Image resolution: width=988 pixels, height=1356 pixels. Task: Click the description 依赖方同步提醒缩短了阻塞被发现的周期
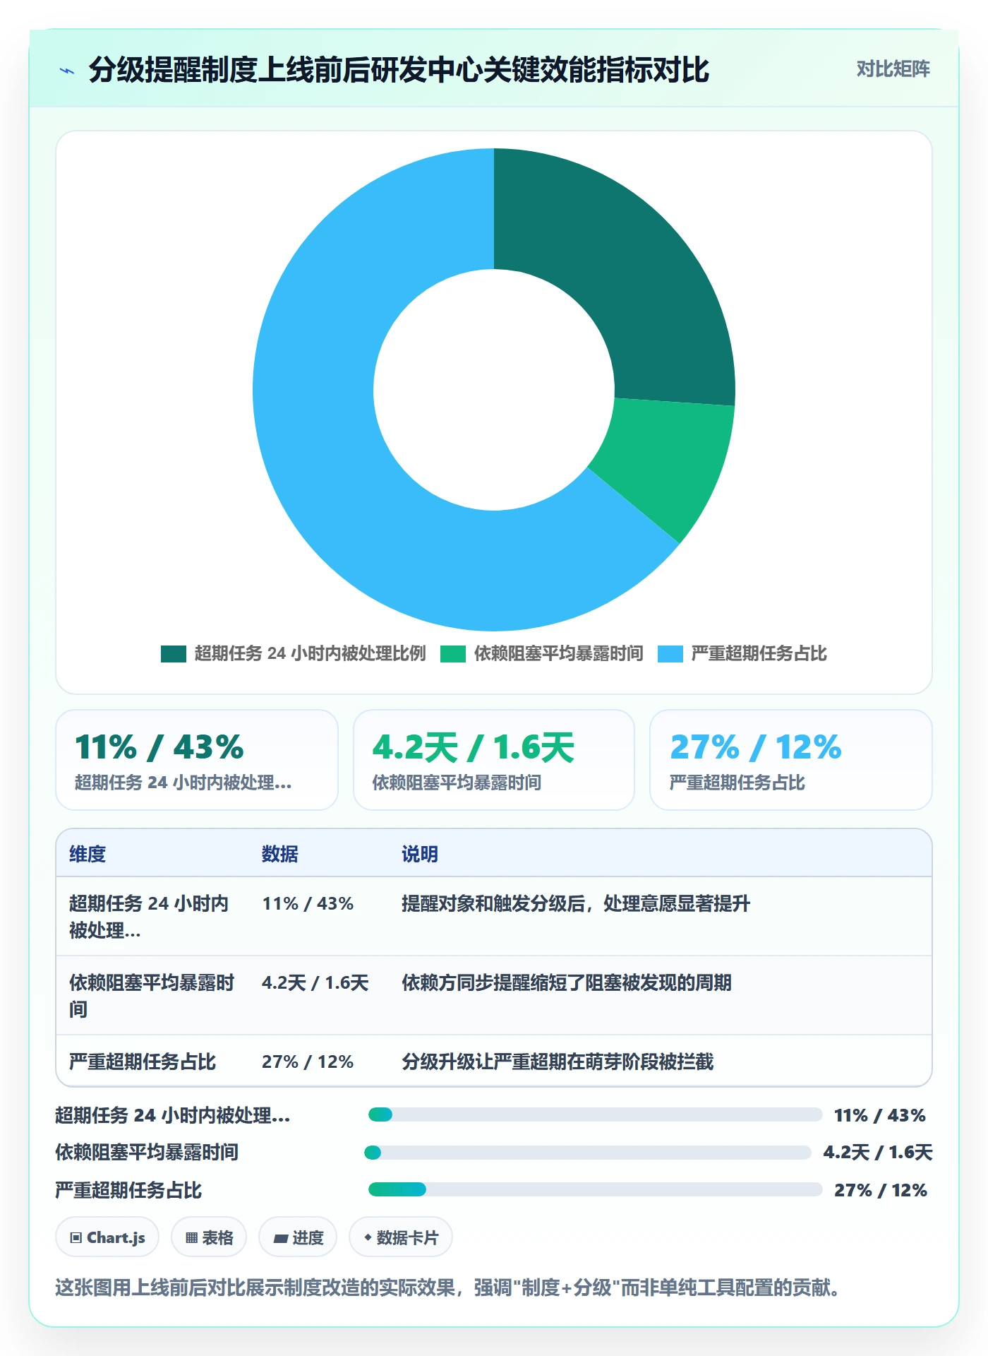[567, 982]
